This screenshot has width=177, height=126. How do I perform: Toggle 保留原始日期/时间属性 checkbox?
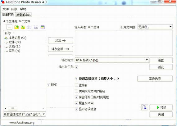[76, 97]
